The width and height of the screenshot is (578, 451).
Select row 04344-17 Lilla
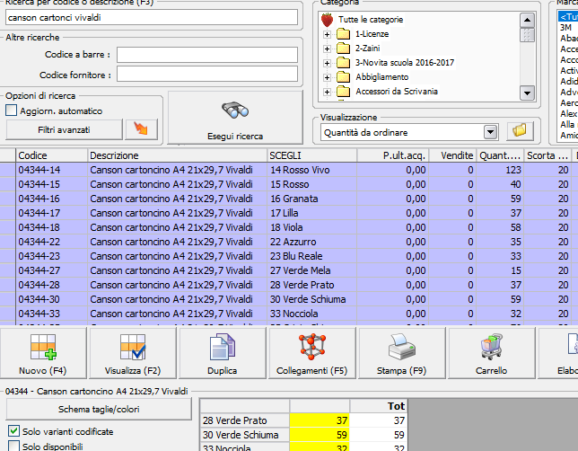289,213
